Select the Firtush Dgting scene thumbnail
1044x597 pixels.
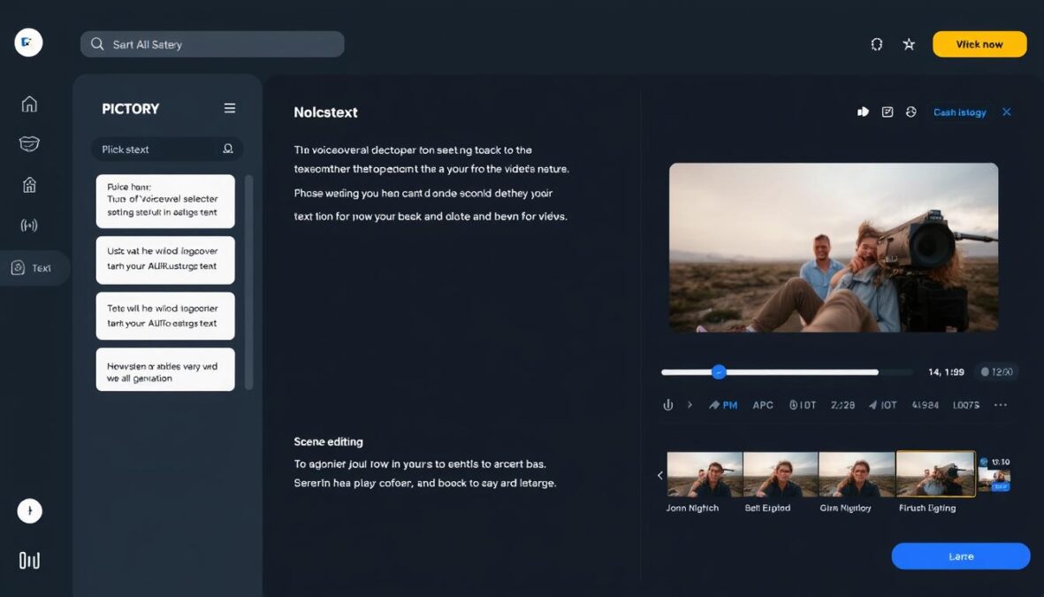(x=935, y=475)
